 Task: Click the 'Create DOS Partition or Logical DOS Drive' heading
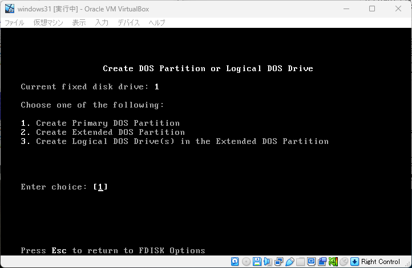coord(208,69)
